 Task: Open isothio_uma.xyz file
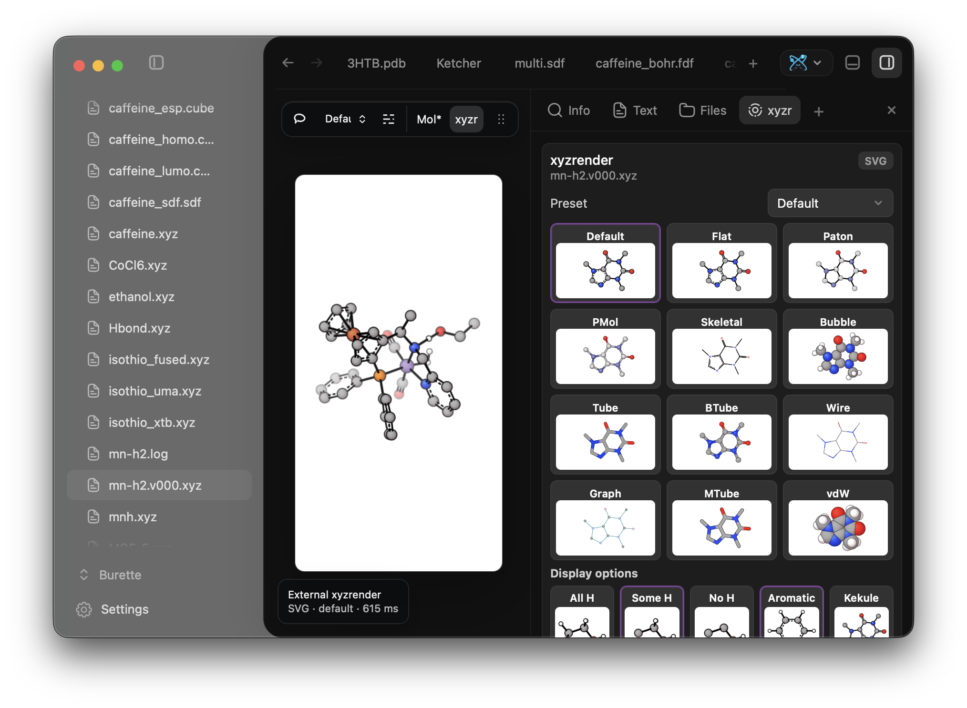[159, 391]
